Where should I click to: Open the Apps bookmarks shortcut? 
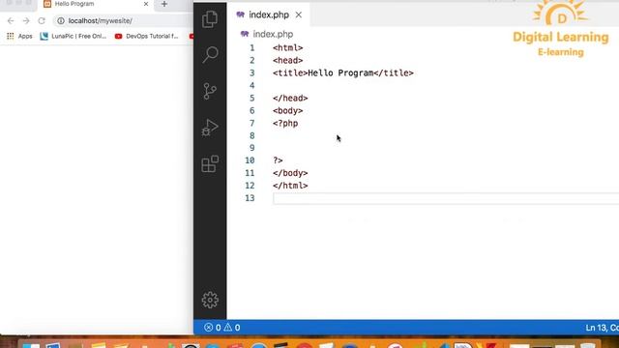click(19, 37)
